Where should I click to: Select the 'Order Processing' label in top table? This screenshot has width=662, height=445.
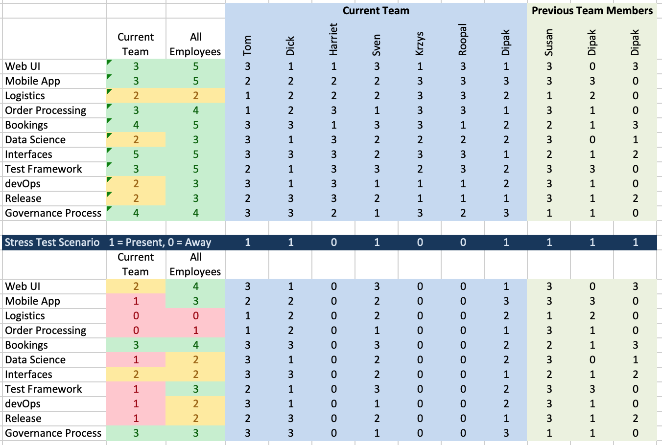coord(46,111)
